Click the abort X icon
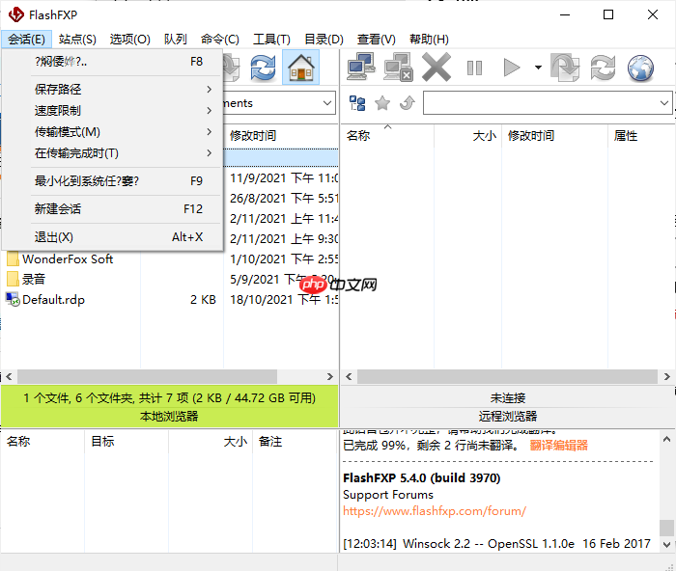Image resolution: width=676 pixels, height=571 pixels. pos(437,68)
